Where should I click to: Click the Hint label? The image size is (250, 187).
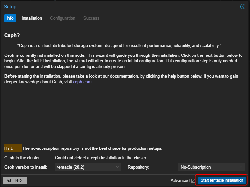click(x=13, y=148)
